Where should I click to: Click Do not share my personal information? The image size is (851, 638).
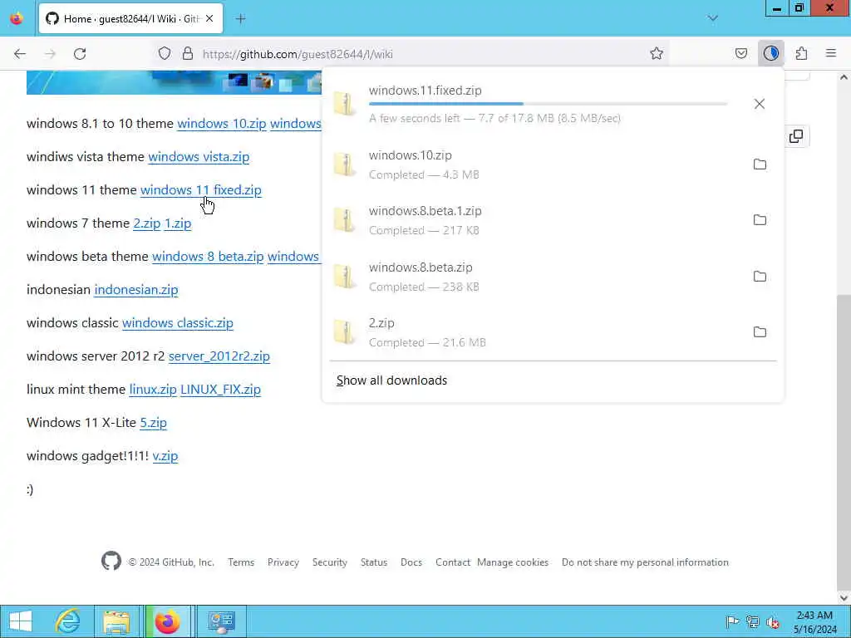point(645,562)
